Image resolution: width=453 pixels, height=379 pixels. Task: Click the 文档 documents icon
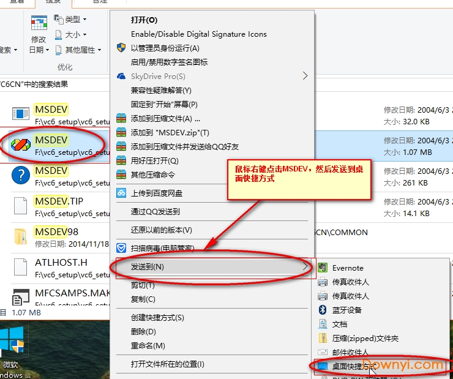point(323,324)
